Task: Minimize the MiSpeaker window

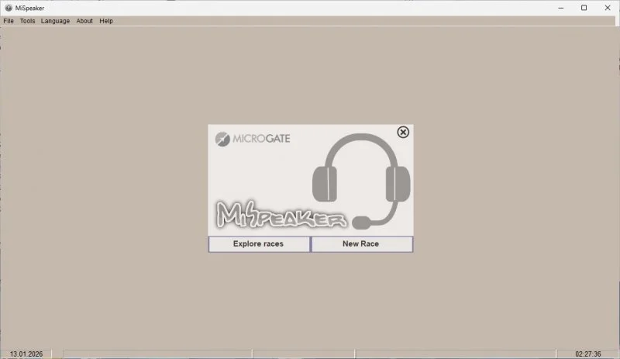Action: click(x=560, y=8)
